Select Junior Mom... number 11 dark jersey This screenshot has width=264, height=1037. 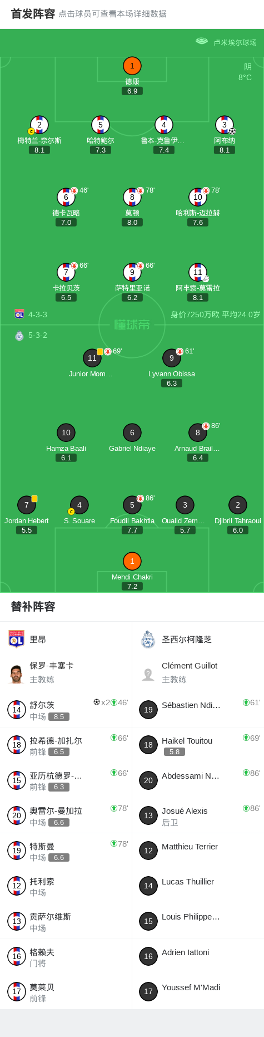pyautogui.click(x=92, y=358)
